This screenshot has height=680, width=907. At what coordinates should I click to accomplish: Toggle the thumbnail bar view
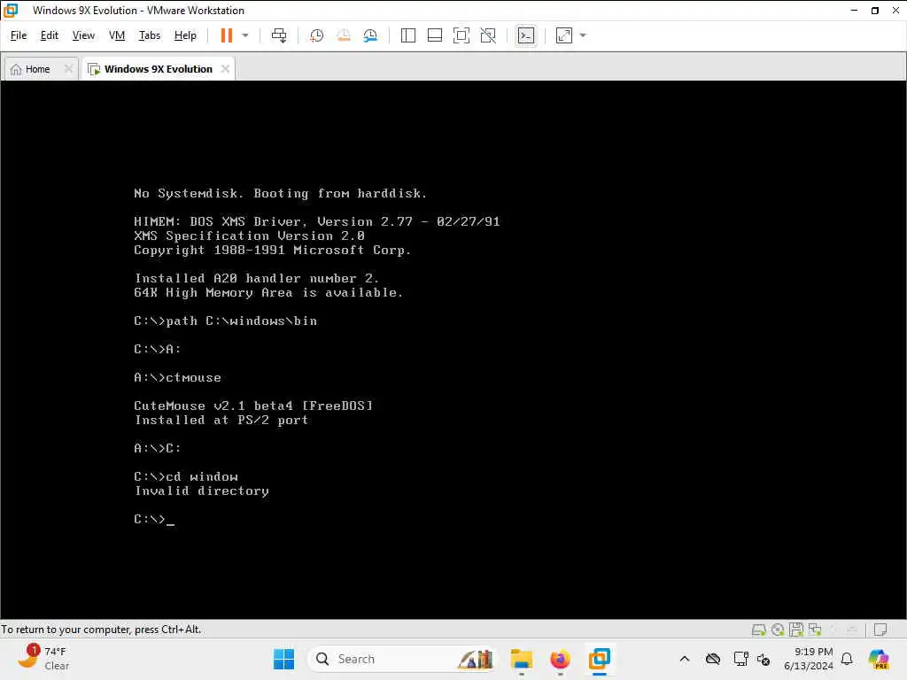[434, 35]
